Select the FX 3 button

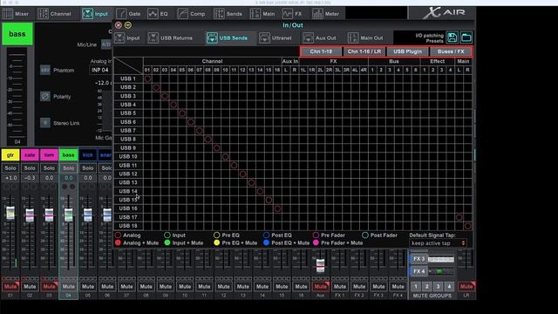[418, 259]
